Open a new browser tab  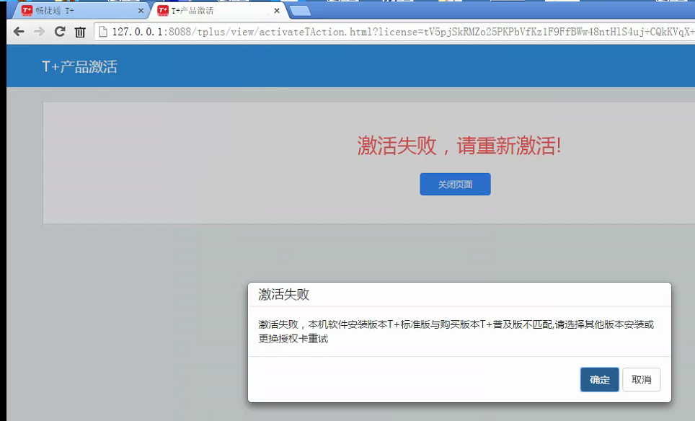click(300, 11)
